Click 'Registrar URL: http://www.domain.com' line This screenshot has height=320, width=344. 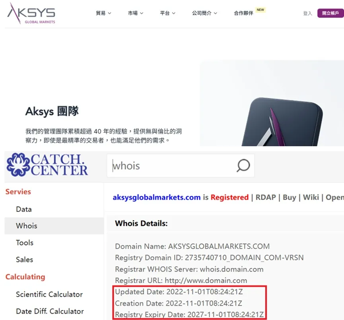(181, 281)
